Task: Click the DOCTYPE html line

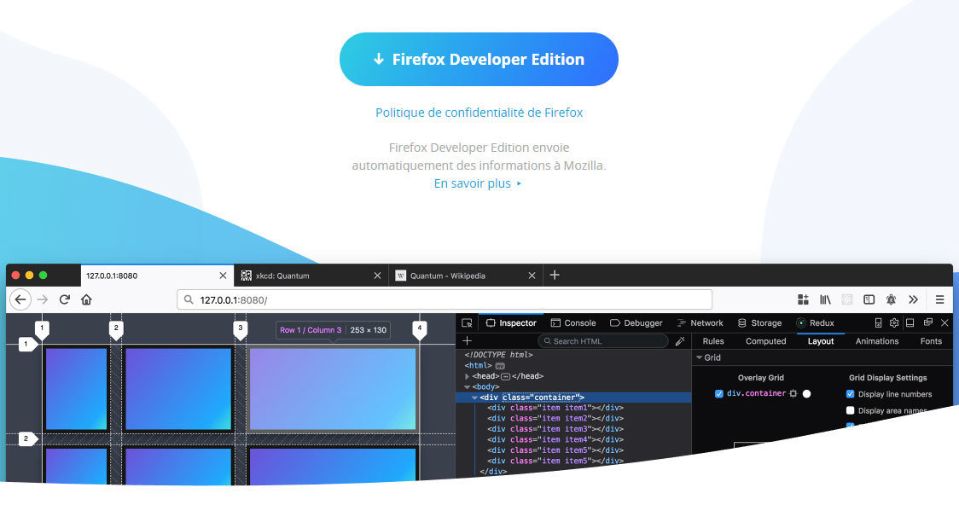Action: pos(498,355)
